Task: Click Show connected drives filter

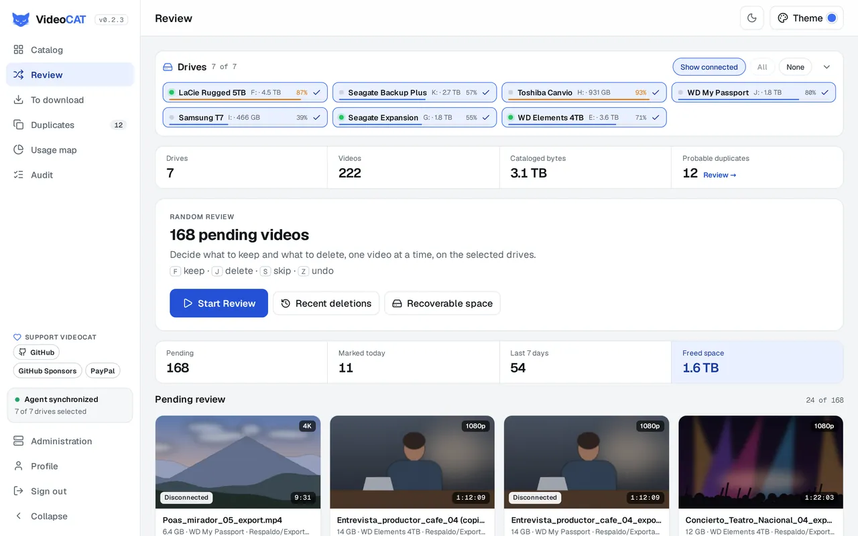Action: pyautogui.click(x=709, y=67)
